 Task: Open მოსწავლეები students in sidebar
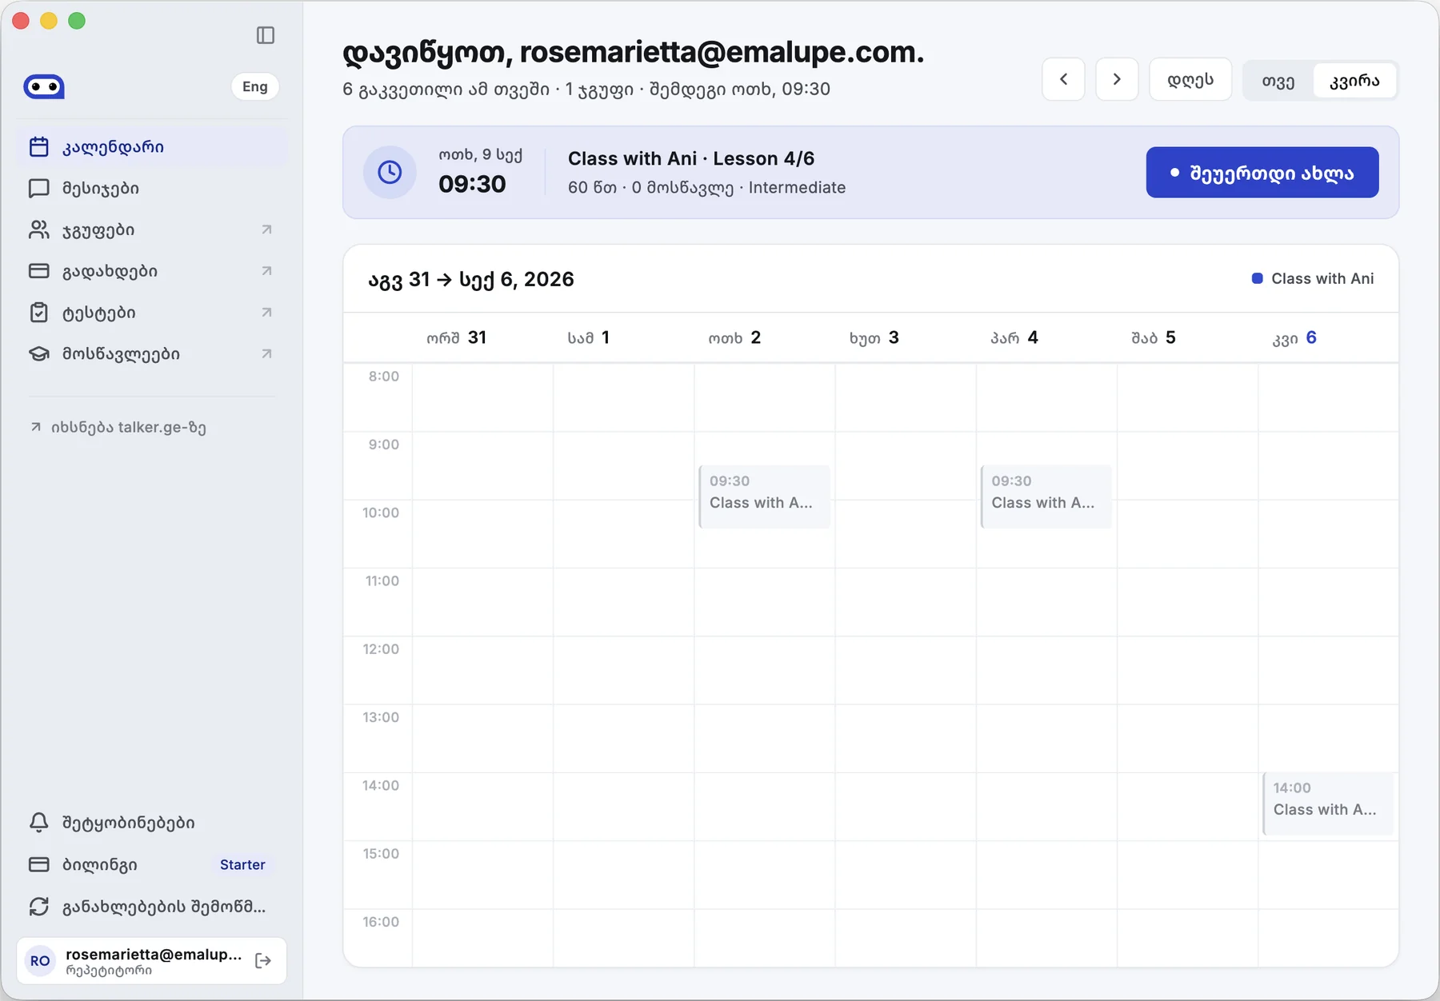[x=152, y=353]
